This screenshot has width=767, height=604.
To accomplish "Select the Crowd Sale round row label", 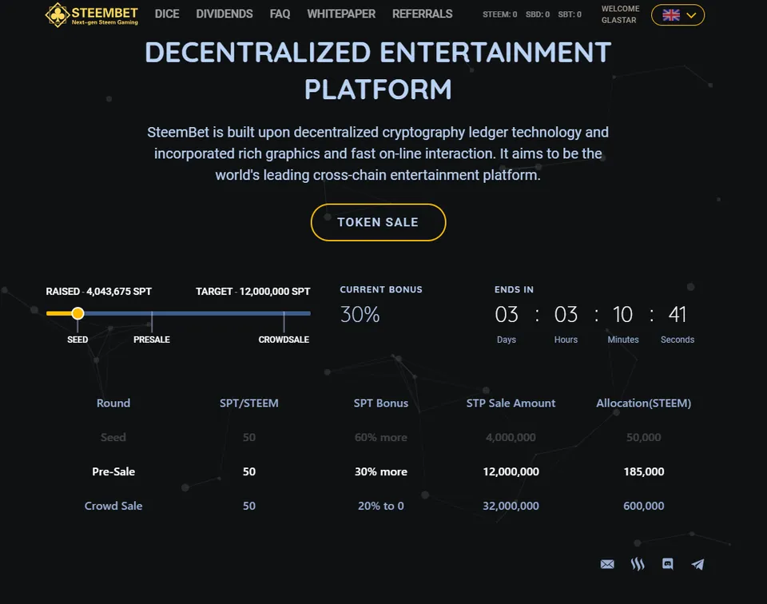I will click(x=113, y=506).
